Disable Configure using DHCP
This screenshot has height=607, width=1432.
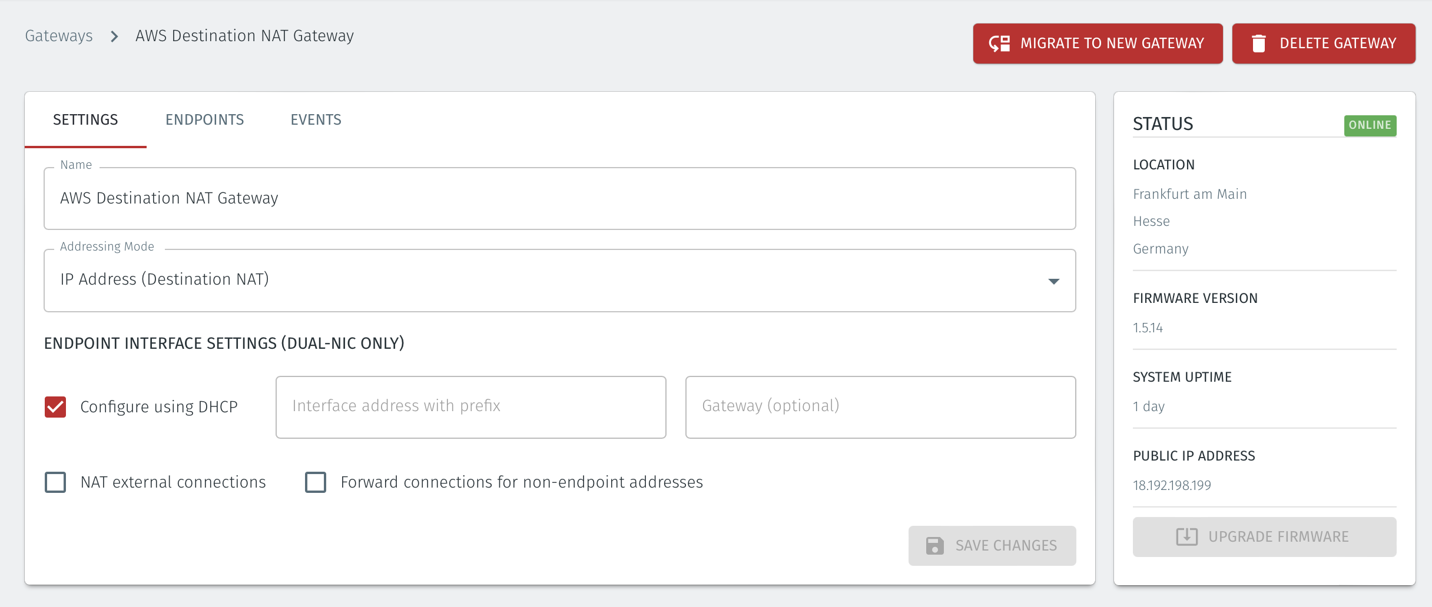55,406
